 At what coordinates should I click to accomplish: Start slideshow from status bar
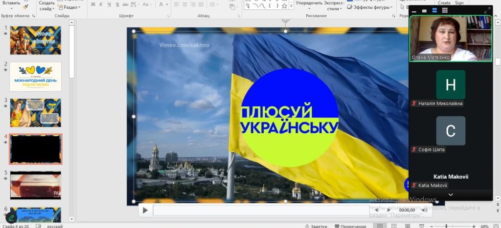click(421, 226)
